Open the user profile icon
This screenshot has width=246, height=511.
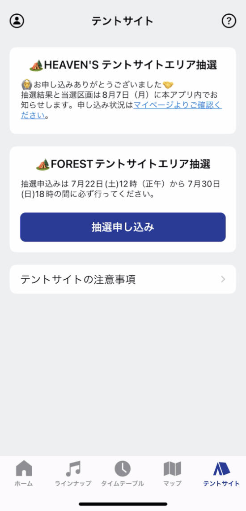tap(17, 21)
